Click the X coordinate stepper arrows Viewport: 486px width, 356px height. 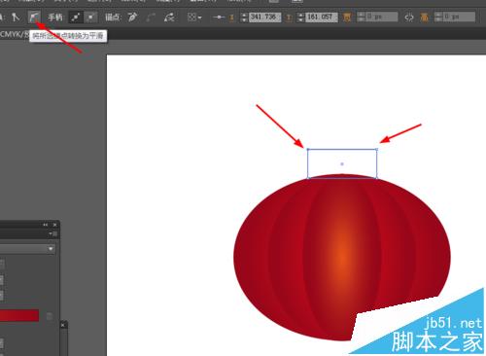point(244,18)
